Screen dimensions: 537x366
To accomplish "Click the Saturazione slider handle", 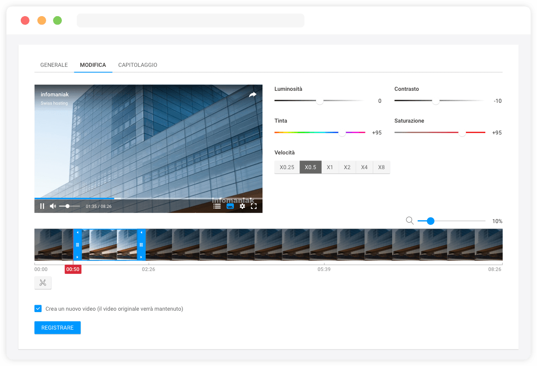I will [x=462, y=133].
